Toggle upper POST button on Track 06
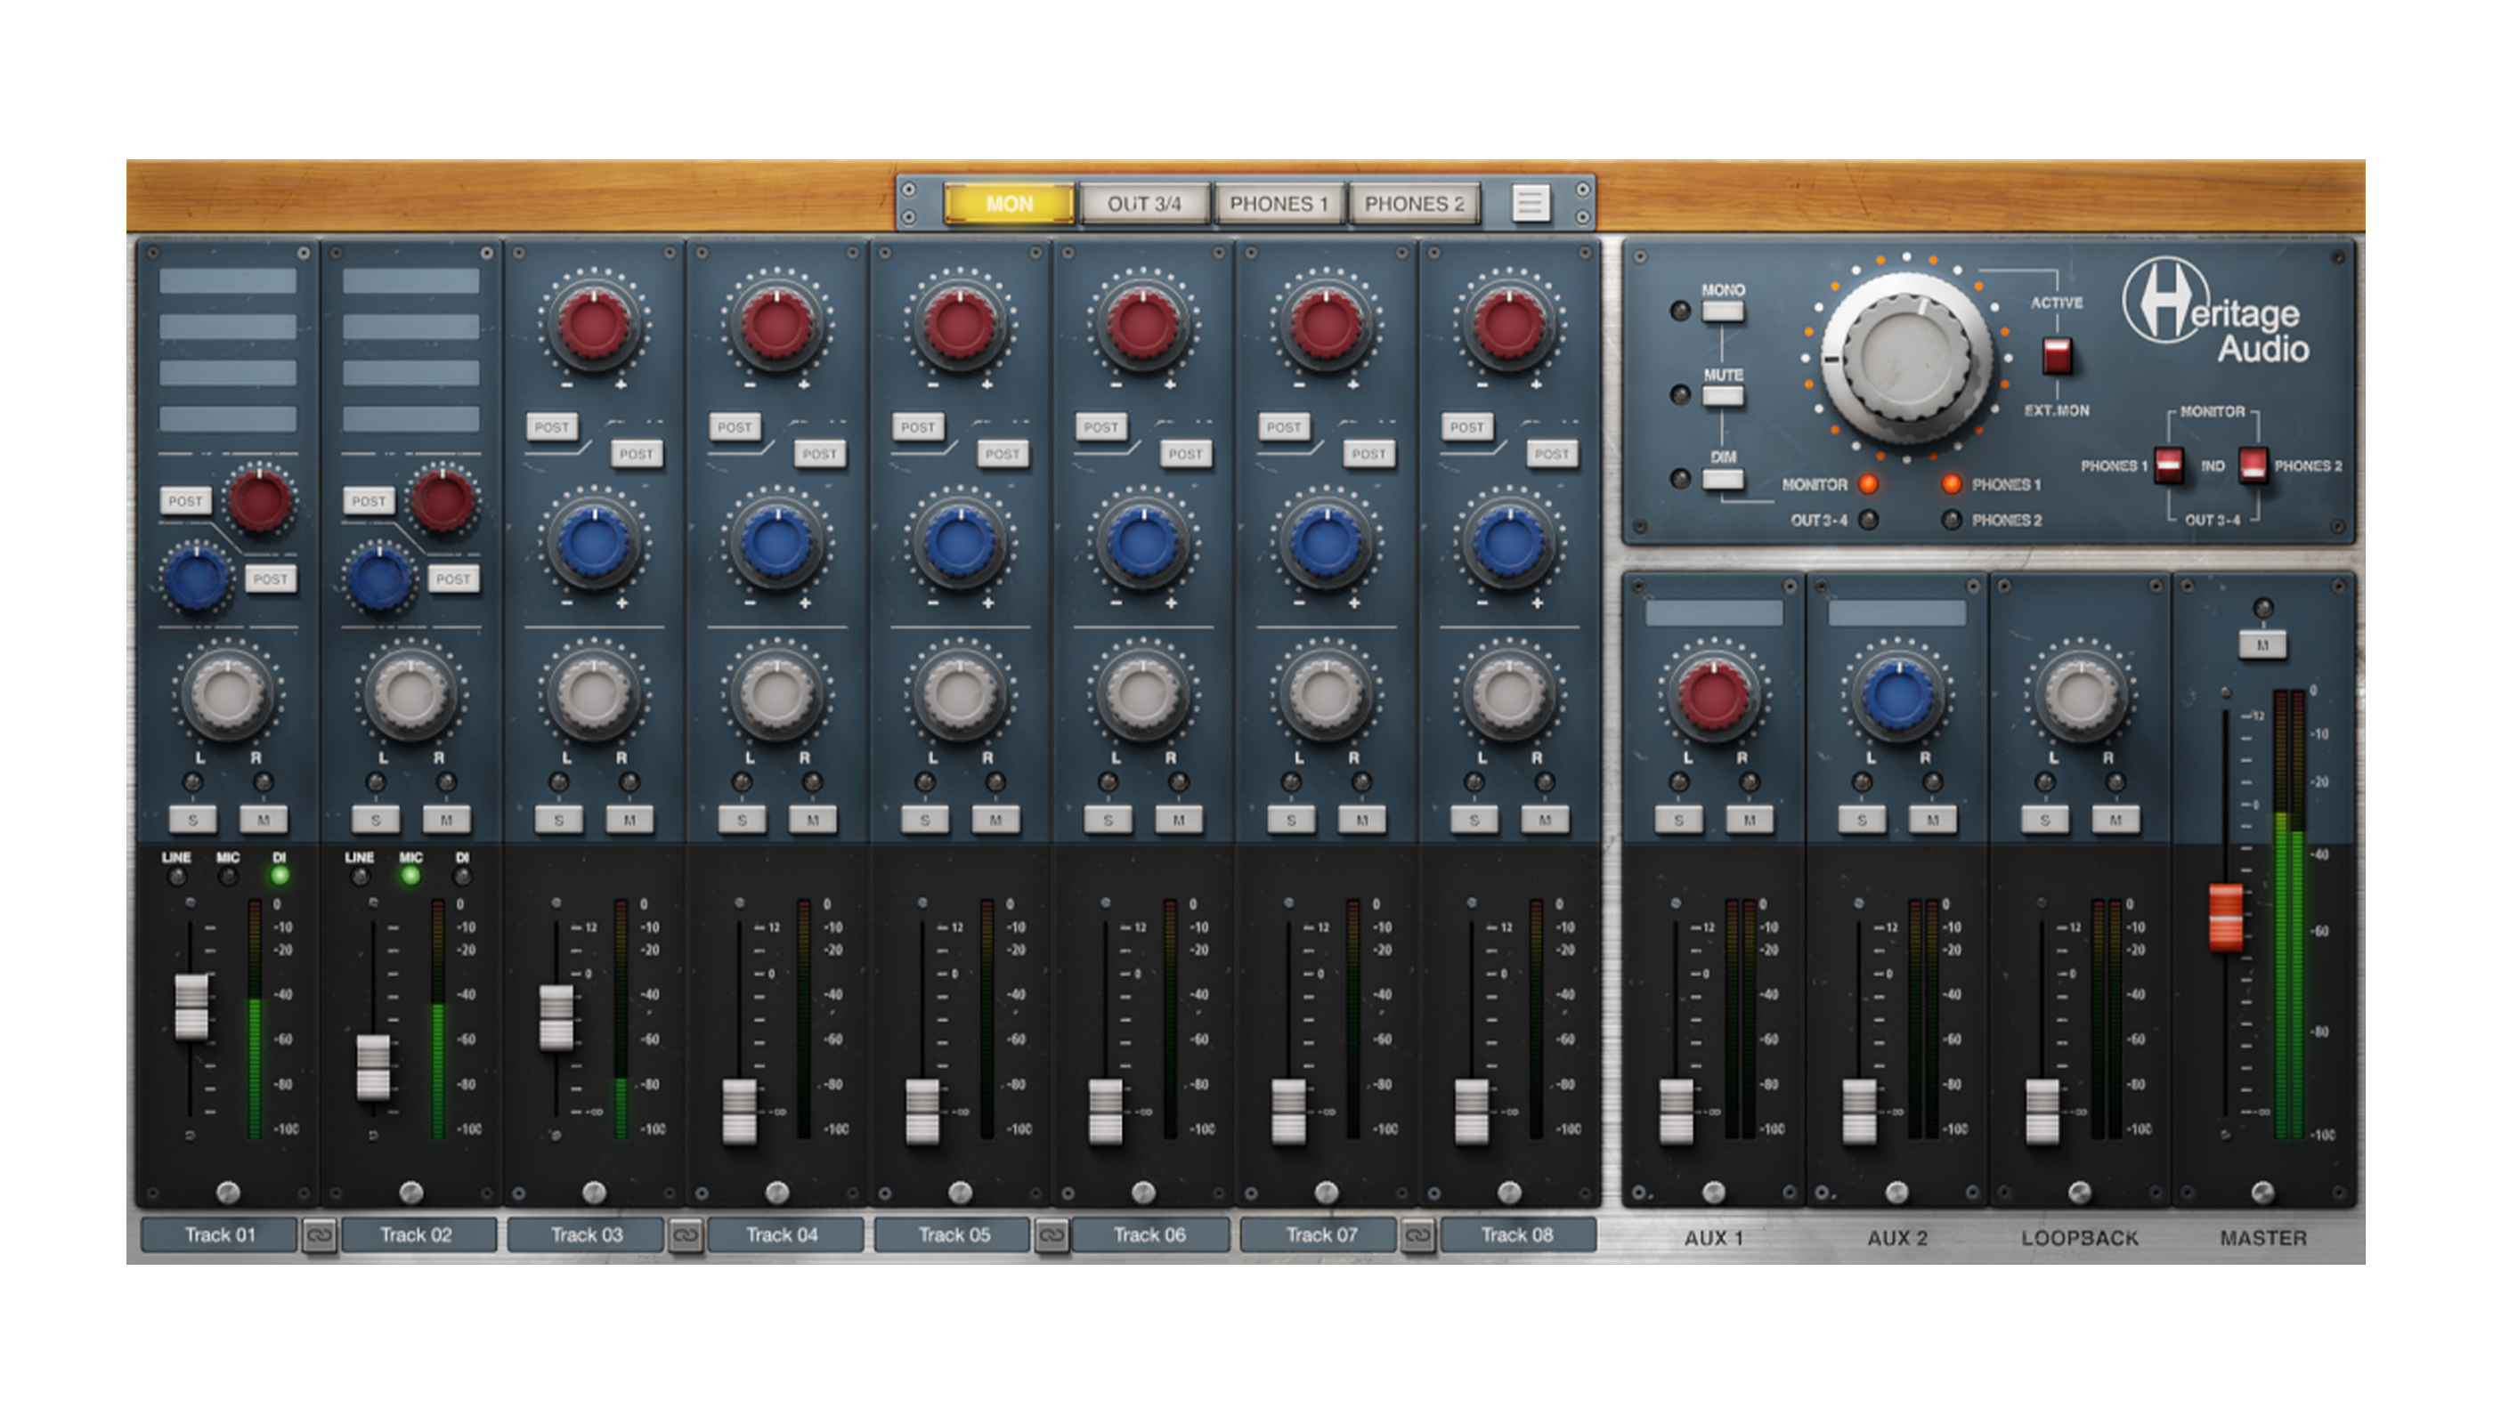 coord(1100,426)
